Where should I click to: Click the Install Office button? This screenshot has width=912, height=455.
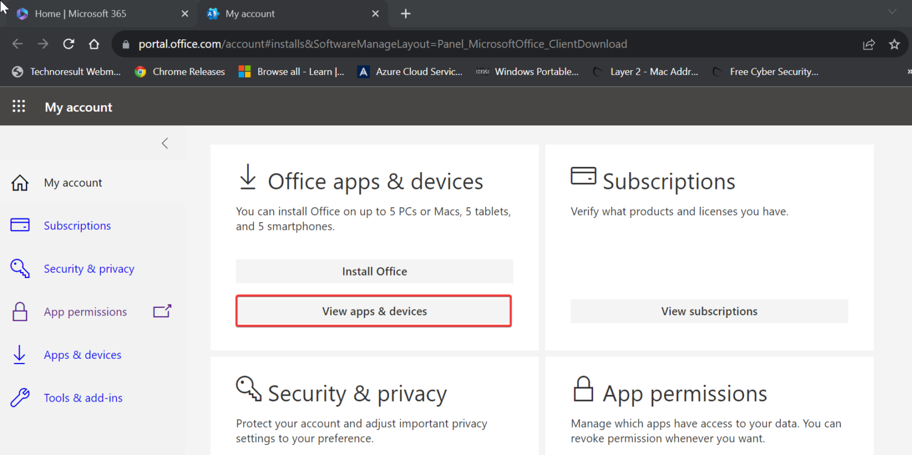point(374,271)
